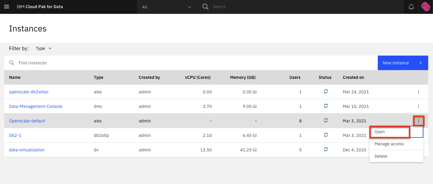This screenshot has height=184, width=433.
Task: Open the user profile avatar
Action: 426,7
